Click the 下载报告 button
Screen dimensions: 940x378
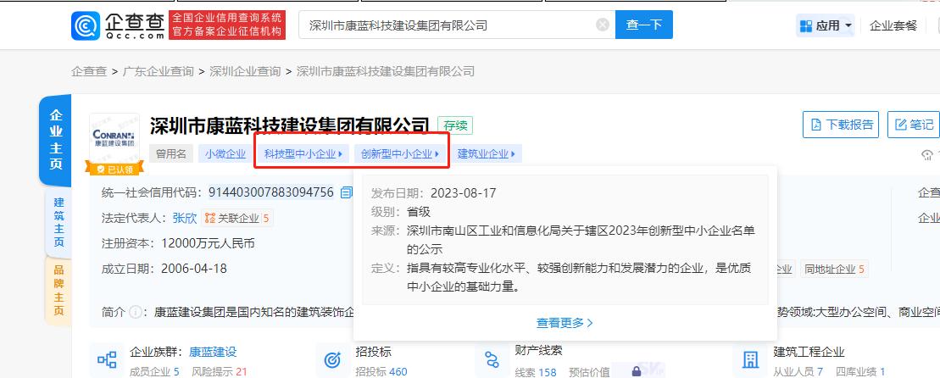tap(841, 125)
